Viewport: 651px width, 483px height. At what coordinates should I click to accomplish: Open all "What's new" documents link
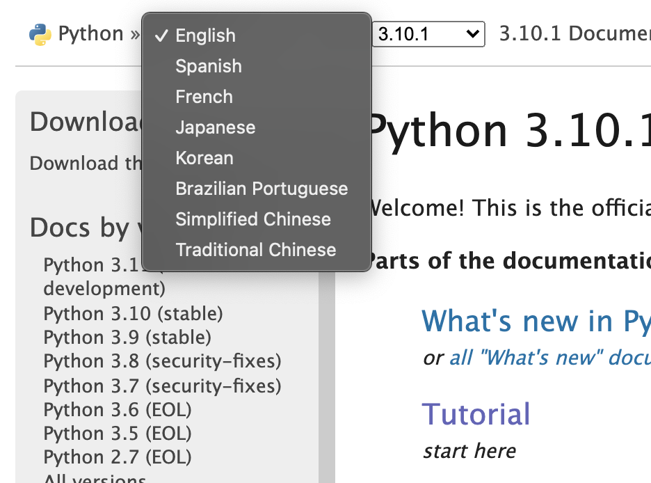tap(550, 358)
